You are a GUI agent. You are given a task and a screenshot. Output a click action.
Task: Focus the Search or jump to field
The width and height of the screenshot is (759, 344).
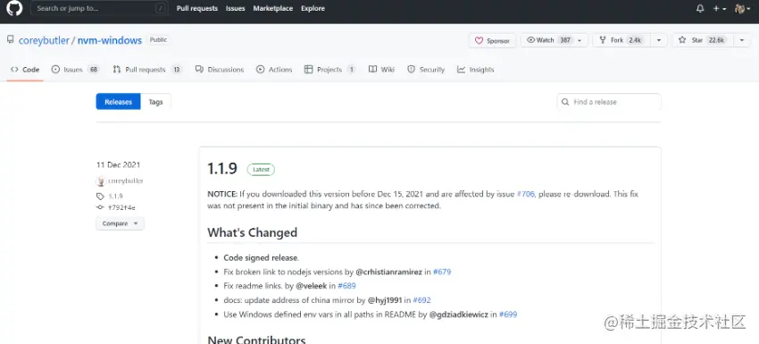(x=100, y=8)
